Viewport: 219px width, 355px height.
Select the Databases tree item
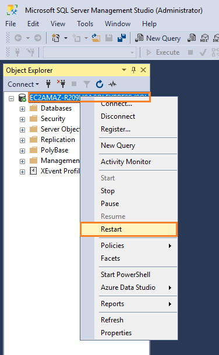point(56,108)
